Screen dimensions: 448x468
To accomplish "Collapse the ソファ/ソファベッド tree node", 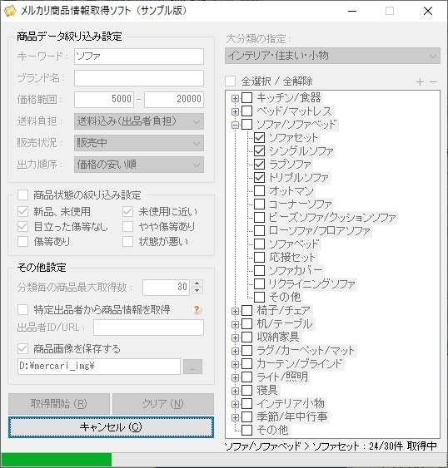I will click(x=235, y=125).
